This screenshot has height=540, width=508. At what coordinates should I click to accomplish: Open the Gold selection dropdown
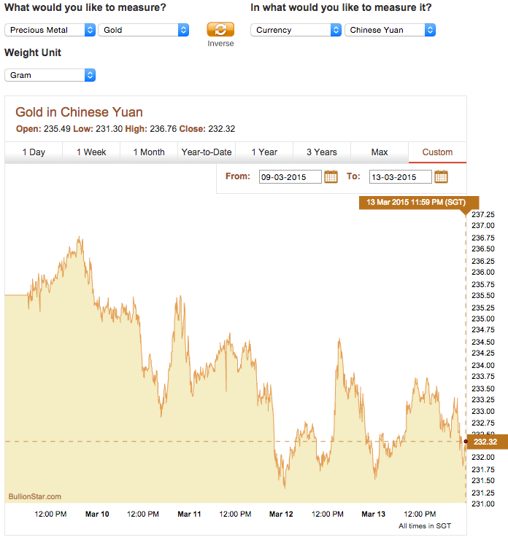(x=143, y=30)
